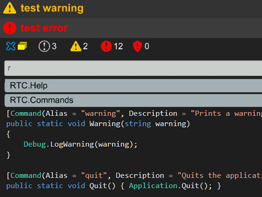The image size is (262, 197).
Task: Click the yellow warning triangle icon
Action: pyautogui.click(x=10, y=8)
